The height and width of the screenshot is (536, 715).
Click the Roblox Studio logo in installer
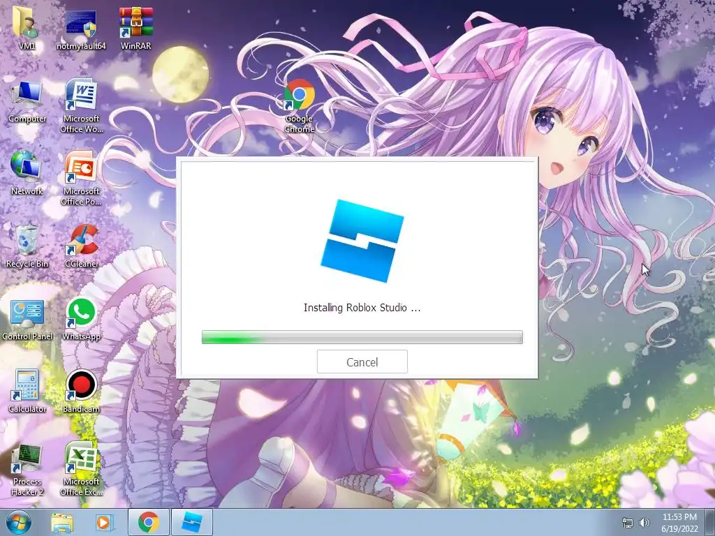coord(362,241)
